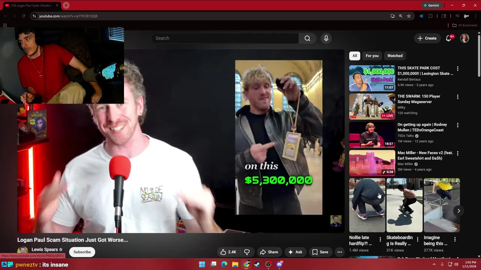Save the video to playlist

320,252
